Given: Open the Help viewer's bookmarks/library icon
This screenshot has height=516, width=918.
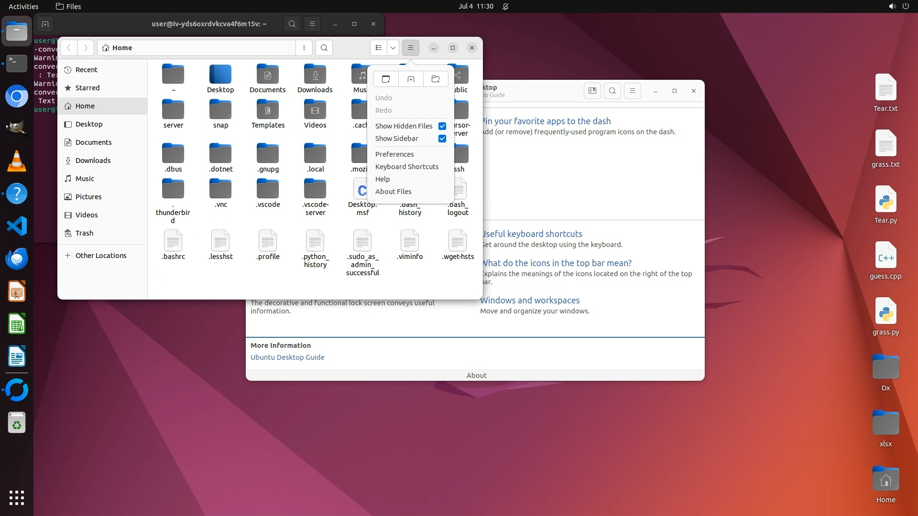Looking at the screenshot, I should click(x=592, y=91).
